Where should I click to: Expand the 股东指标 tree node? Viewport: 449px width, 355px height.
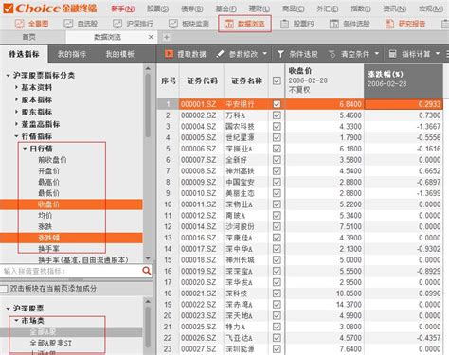tap(16, 112)
